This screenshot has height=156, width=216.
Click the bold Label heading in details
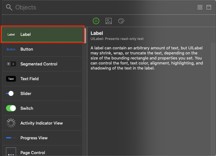[97, 33]
